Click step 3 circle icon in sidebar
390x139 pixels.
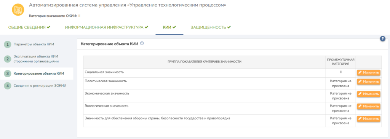click(8, 73)
